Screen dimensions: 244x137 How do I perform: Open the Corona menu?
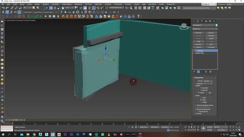(136, 4)
